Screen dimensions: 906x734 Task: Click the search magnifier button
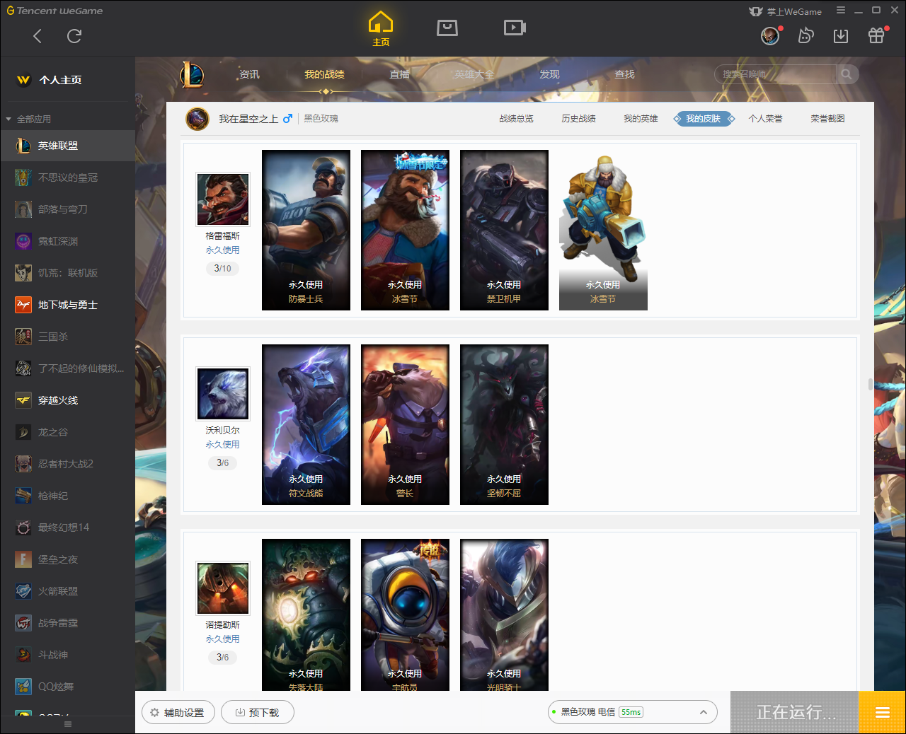(x=847, y=74)
